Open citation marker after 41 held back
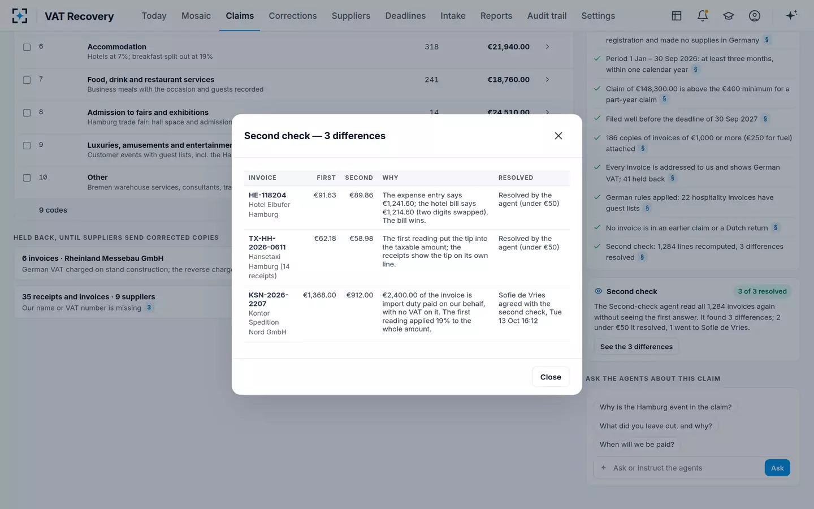Screen dimensions: 814x509 point(672,178)
